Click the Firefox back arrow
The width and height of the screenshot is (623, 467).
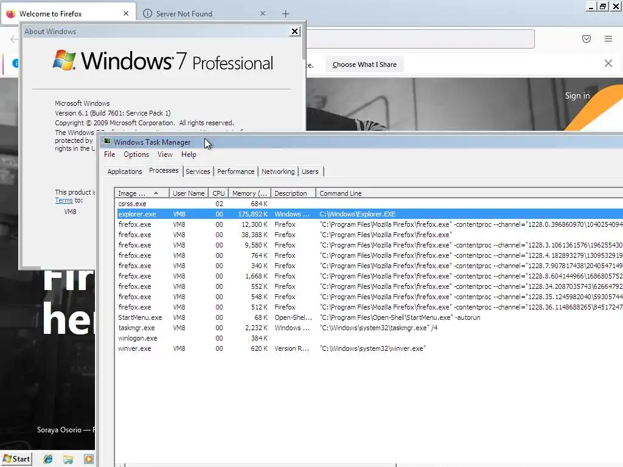[14, 39]
